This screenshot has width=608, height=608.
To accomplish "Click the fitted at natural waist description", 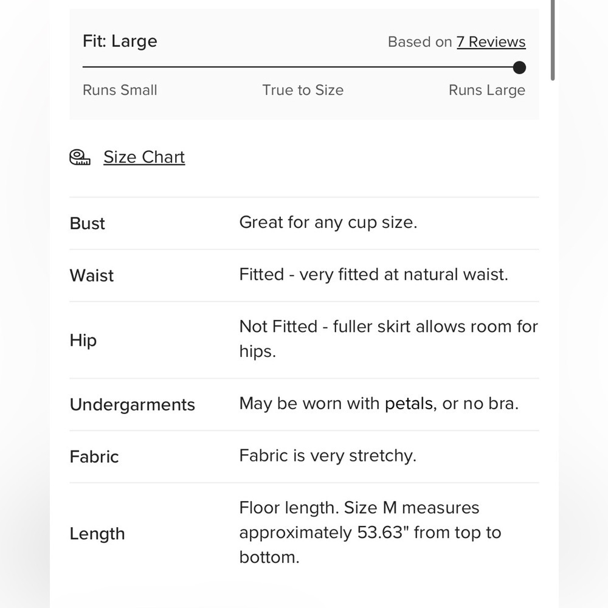I will pos(373,275).
